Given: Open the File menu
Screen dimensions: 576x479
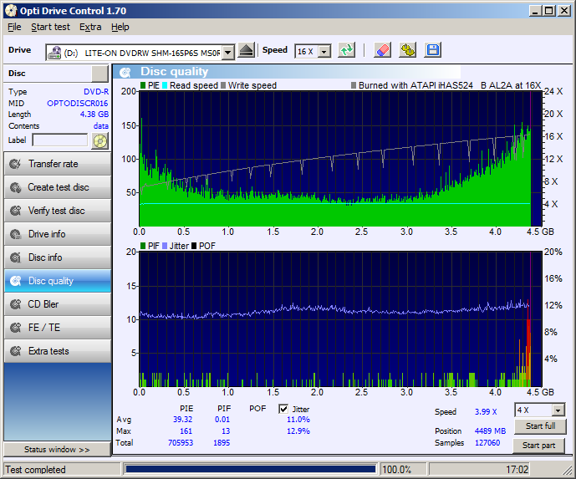Looking at the screenshot, I should point(14,28).
